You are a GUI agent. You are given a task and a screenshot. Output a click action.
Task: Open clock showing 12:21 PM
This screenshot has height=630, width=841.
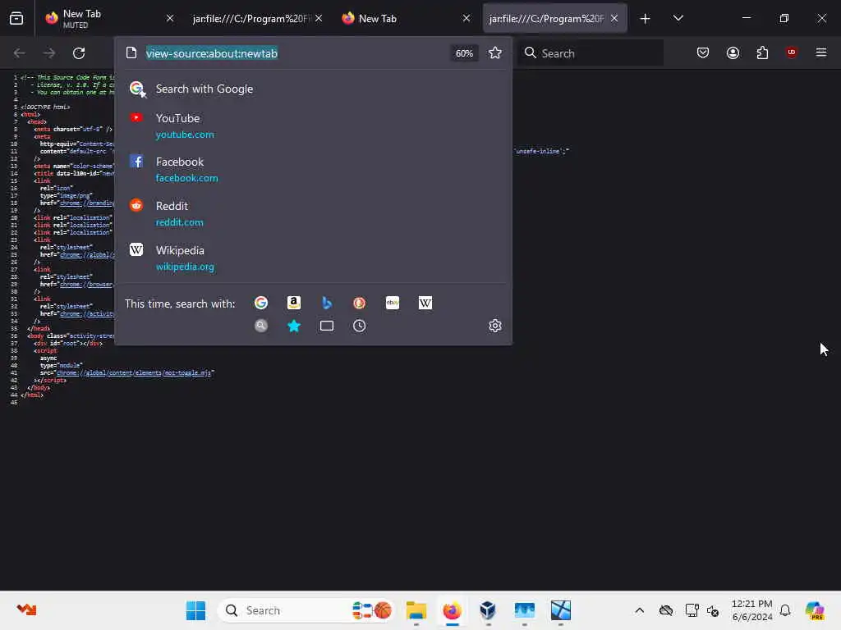752,610
